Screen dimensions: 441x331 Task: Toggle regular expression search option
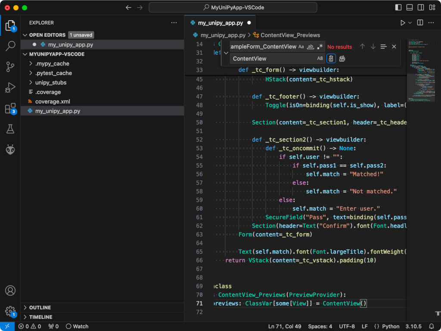[x=320, y=47]
